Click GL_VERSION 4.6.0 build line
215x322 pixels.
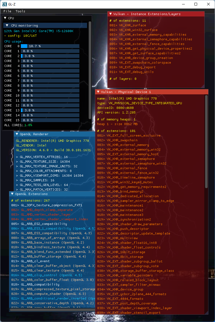pos(53,150)
